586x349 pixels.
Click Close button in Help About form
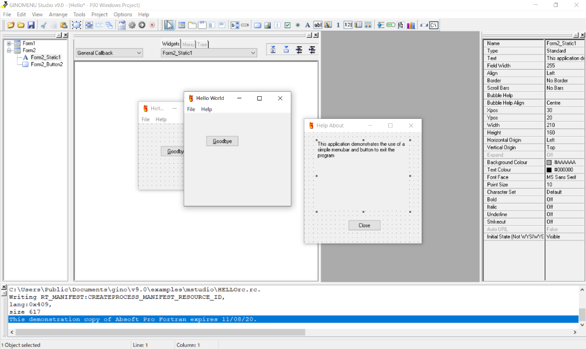tap(364, 225)
